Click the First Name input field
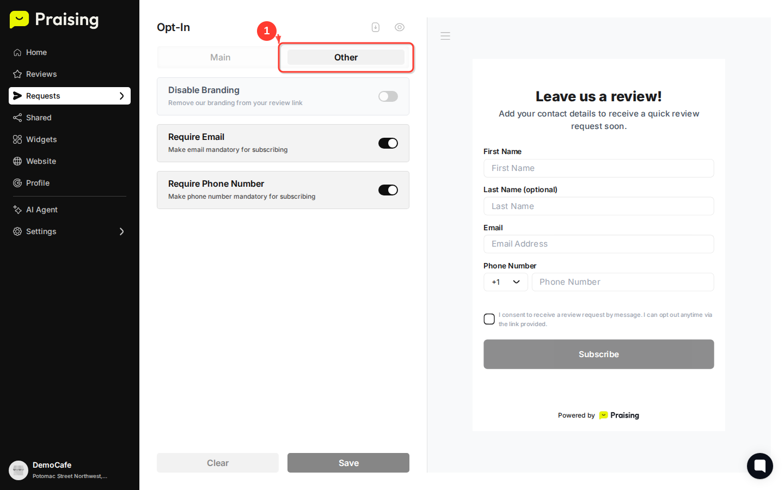The width and height of the screenshot is (784, 490). coord(598,168)
